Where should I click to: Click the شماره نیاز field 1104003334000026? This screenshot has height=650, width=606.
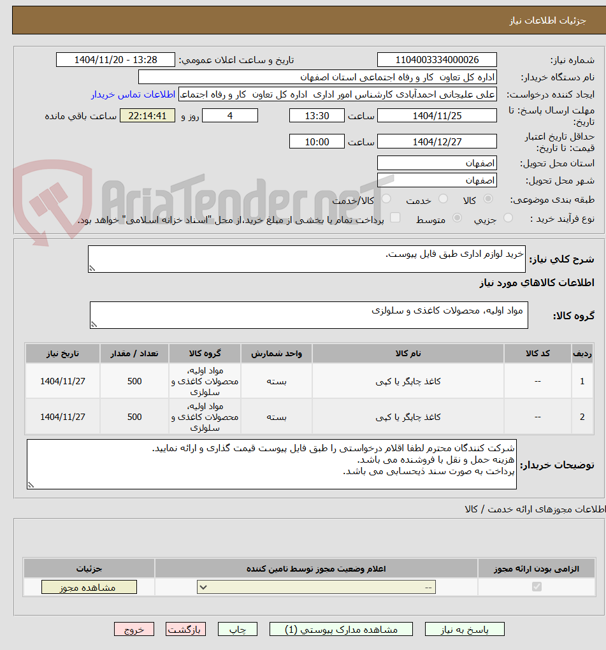click(x=437, y=60)
